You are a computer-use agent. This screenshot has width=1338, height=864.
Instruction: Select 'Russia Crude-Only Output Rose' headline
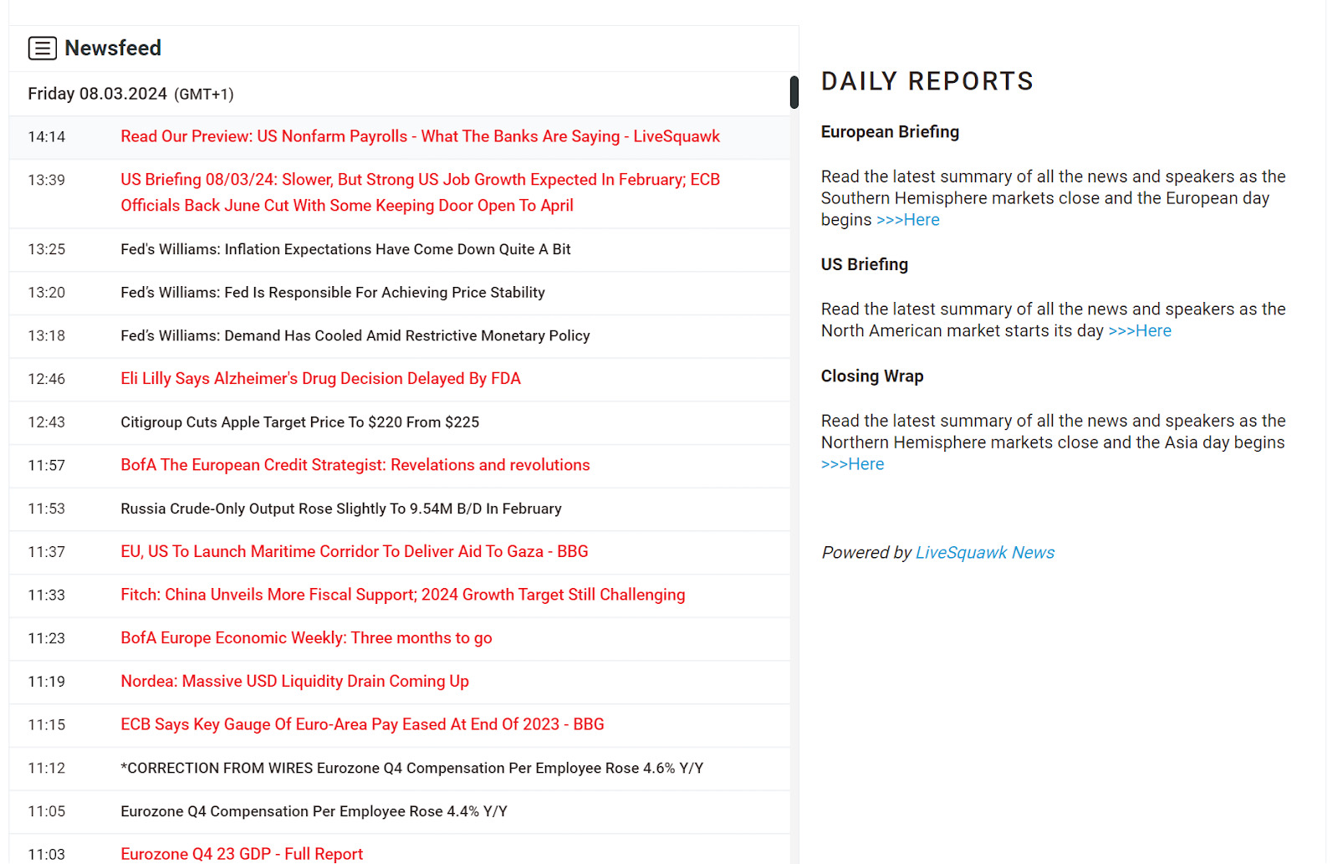coord(341,509)
